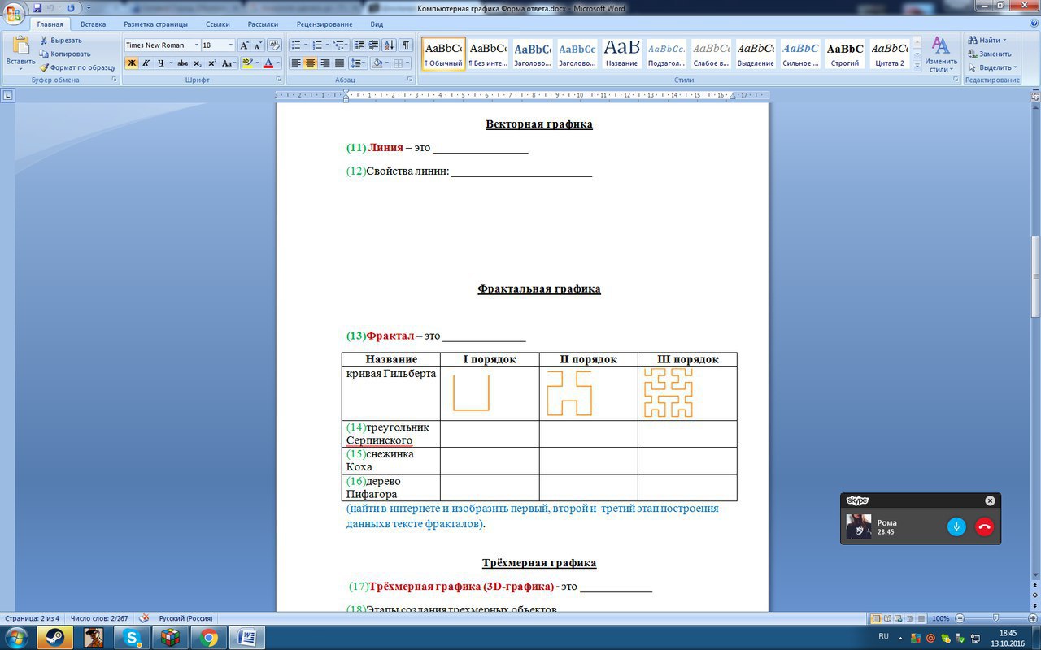Apply the Название style

point(621,54)
